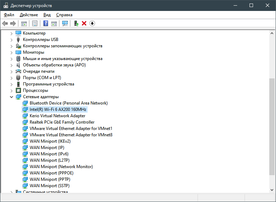Select WAN Miniport (L2TP)

click(49, 160)
